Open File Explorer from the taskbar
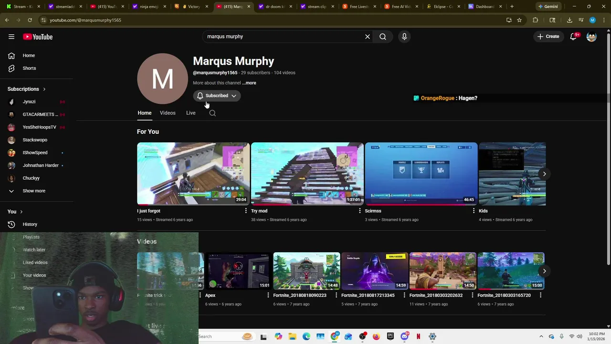The height and width of the screenshot is (344, 611). coord(292,336)
